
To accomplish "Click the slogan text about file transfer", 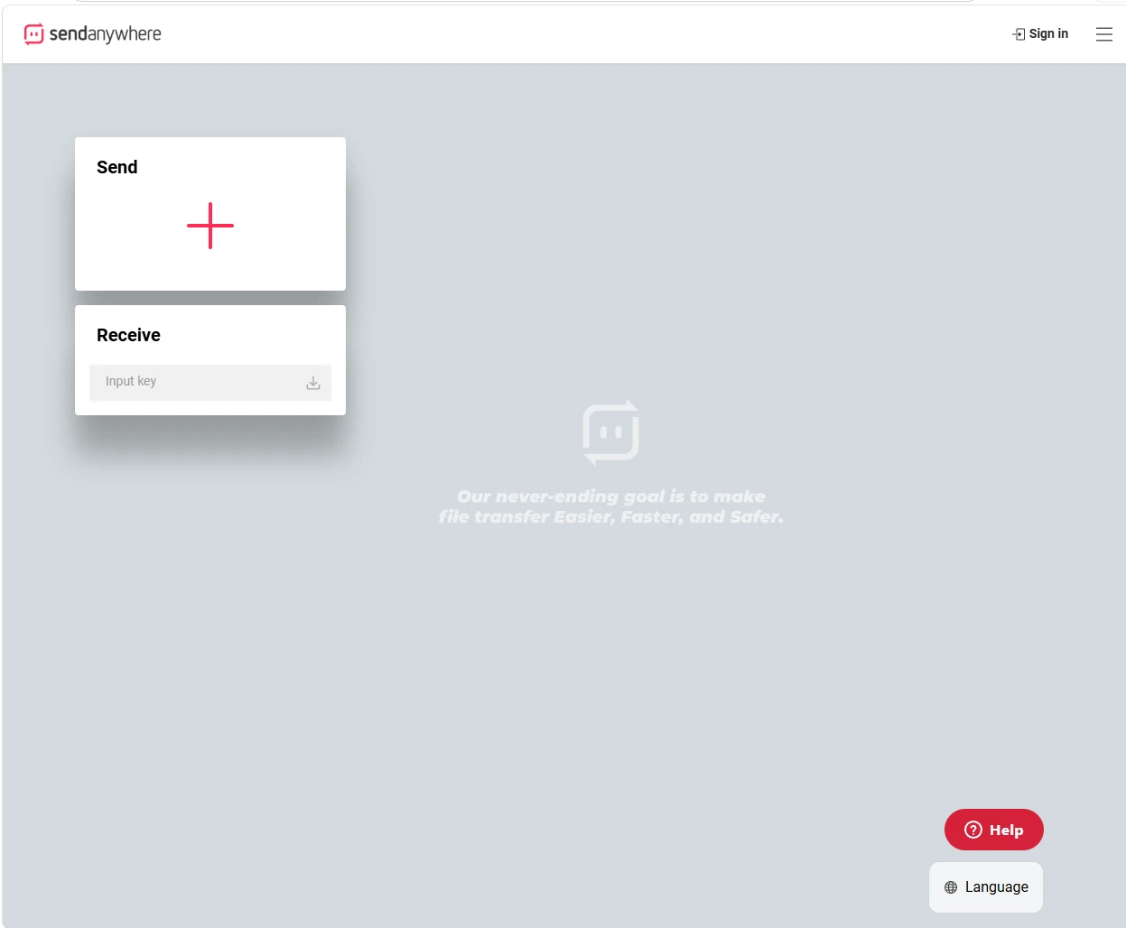I will click(x=611, y=506).
